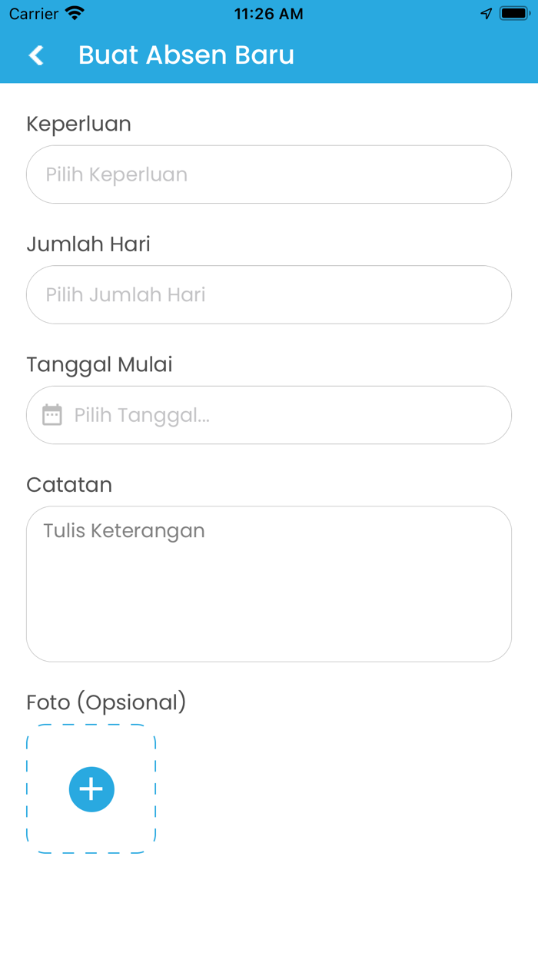
Task: Tap the Tanggal Mulai label
Action: pyautogui.click(x=99, y=364)
